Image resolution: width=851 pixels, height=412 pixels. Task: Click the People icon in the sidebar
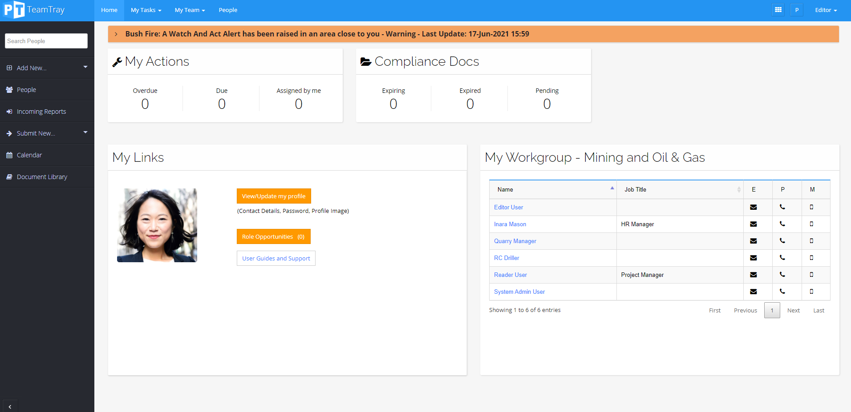[x=9, y=89]
